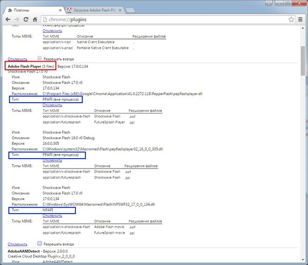Close the Плагины tab
The height and width of the screenshot is (265, 308).
(60, 10)
